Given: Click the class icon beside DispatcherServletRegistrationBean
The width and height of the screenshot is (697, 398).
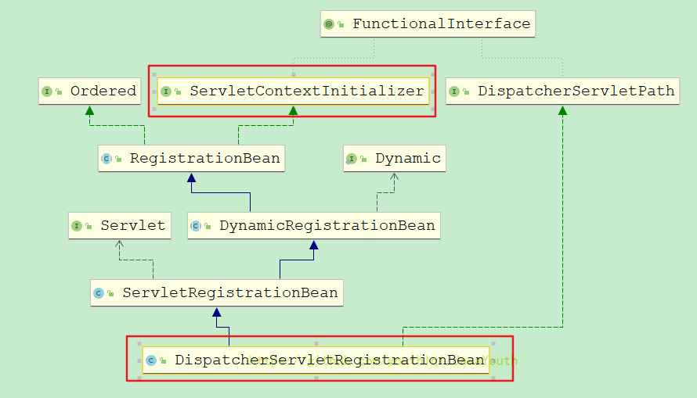Looking at the screenshot, I should (x=151, y=360).
